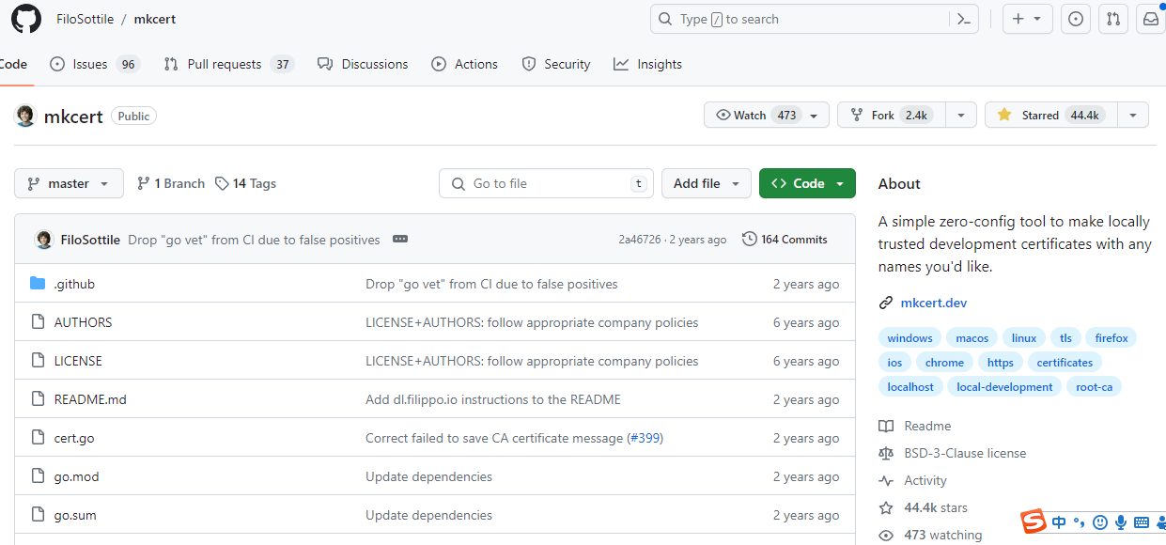
Task: Toggle Chinese/English mode in IME toolbar
Action: [x=1060, y=522]
